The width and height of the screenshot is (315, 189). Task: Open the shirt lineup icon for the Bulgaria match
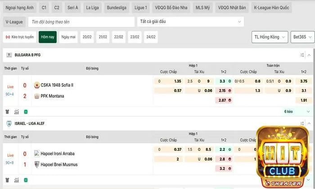7,112
